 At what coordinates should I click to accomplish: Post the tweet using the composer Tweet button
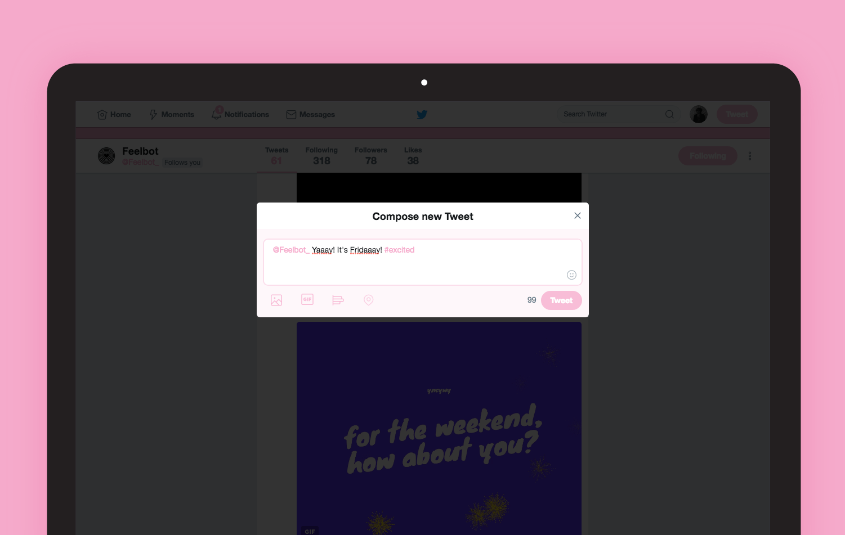[561, 300]
